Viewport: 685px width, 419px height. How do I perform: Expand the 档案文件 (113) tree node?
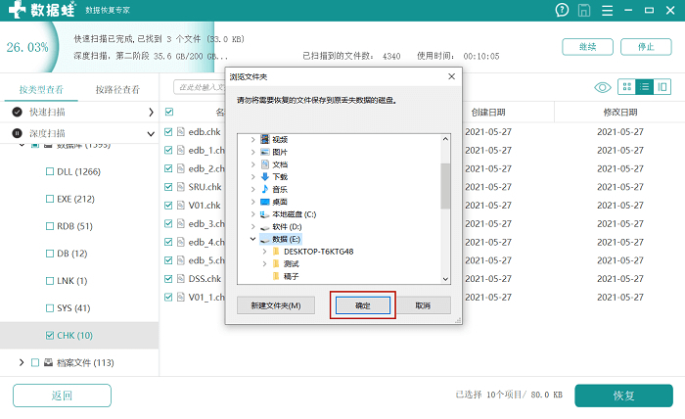pos(22,362)
